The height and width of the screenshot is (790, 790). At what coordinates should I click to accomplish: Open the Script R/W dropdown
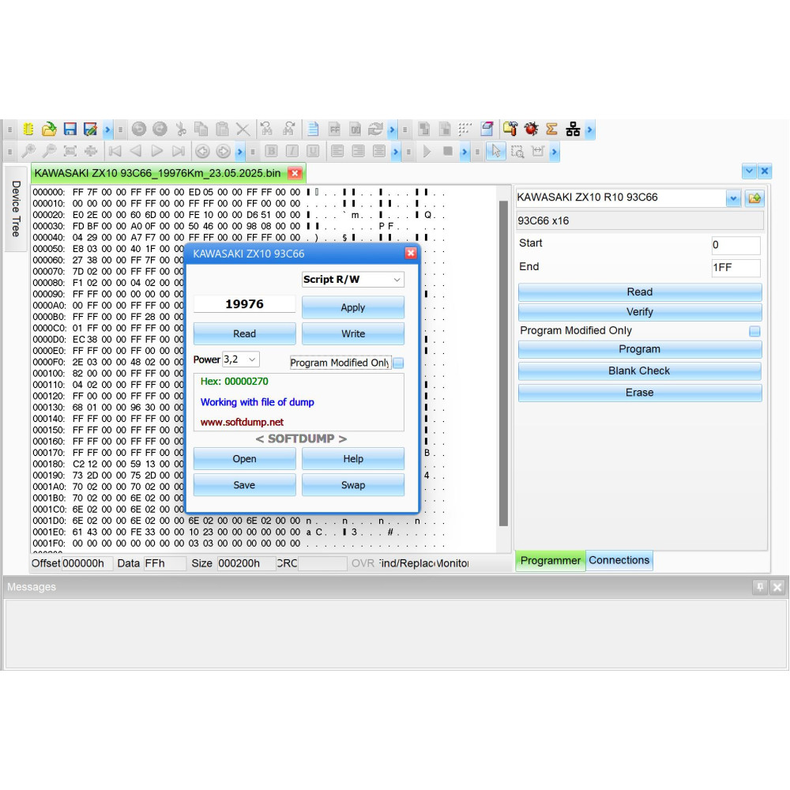[352, 280]
